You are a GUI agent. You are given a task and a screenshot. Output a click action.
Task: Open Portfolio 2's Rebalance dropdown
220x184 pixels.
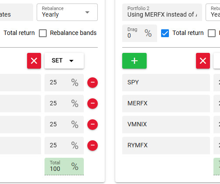(x=213, y=12)
